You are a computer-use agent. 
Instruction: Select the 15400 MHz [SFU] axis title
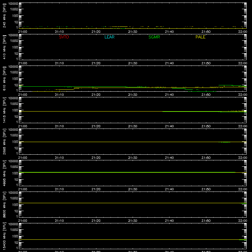(4, 236)
